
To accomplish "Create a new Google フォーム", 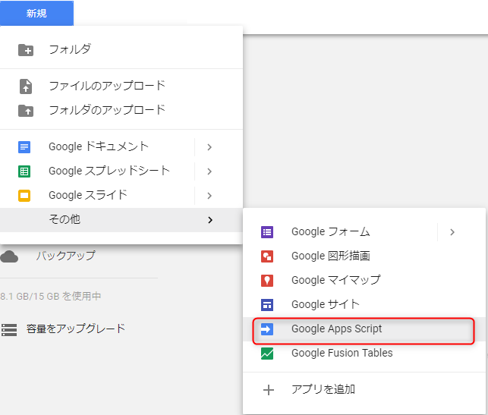I will click(x=331, y=231).
